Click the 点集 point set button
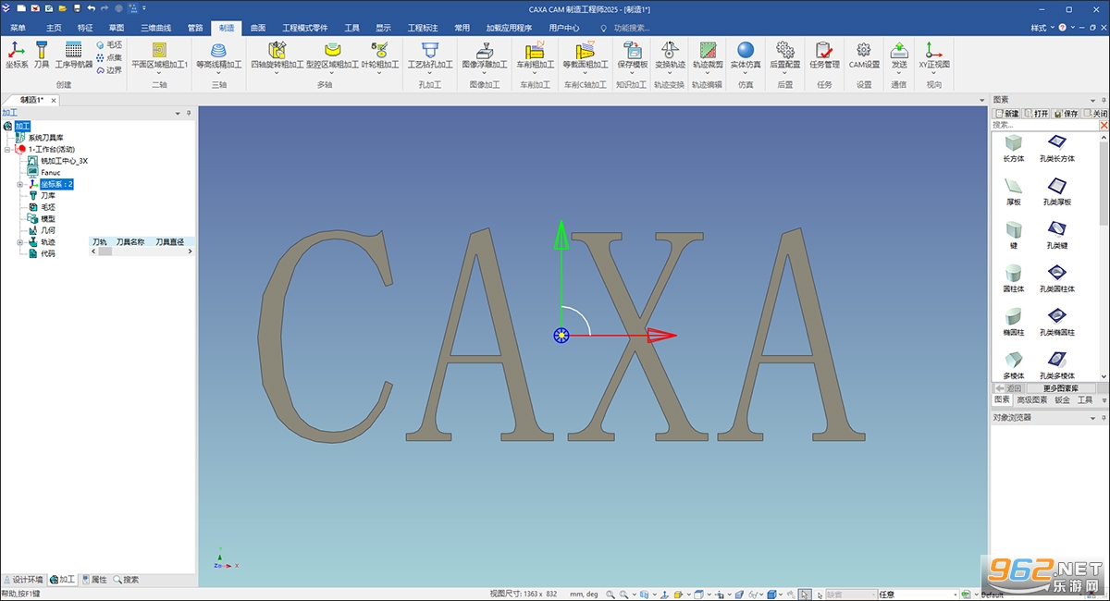The image size is (1110, 601). [109, 57]
